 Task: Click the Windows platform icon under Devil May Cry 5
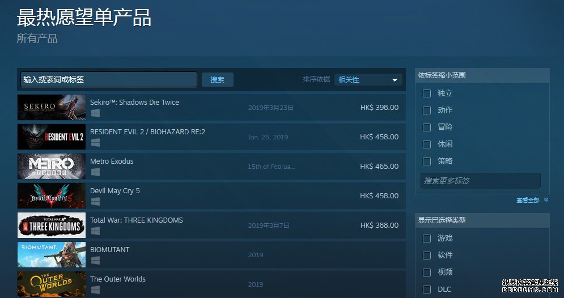pyautogui.click(x=95, y=202)
